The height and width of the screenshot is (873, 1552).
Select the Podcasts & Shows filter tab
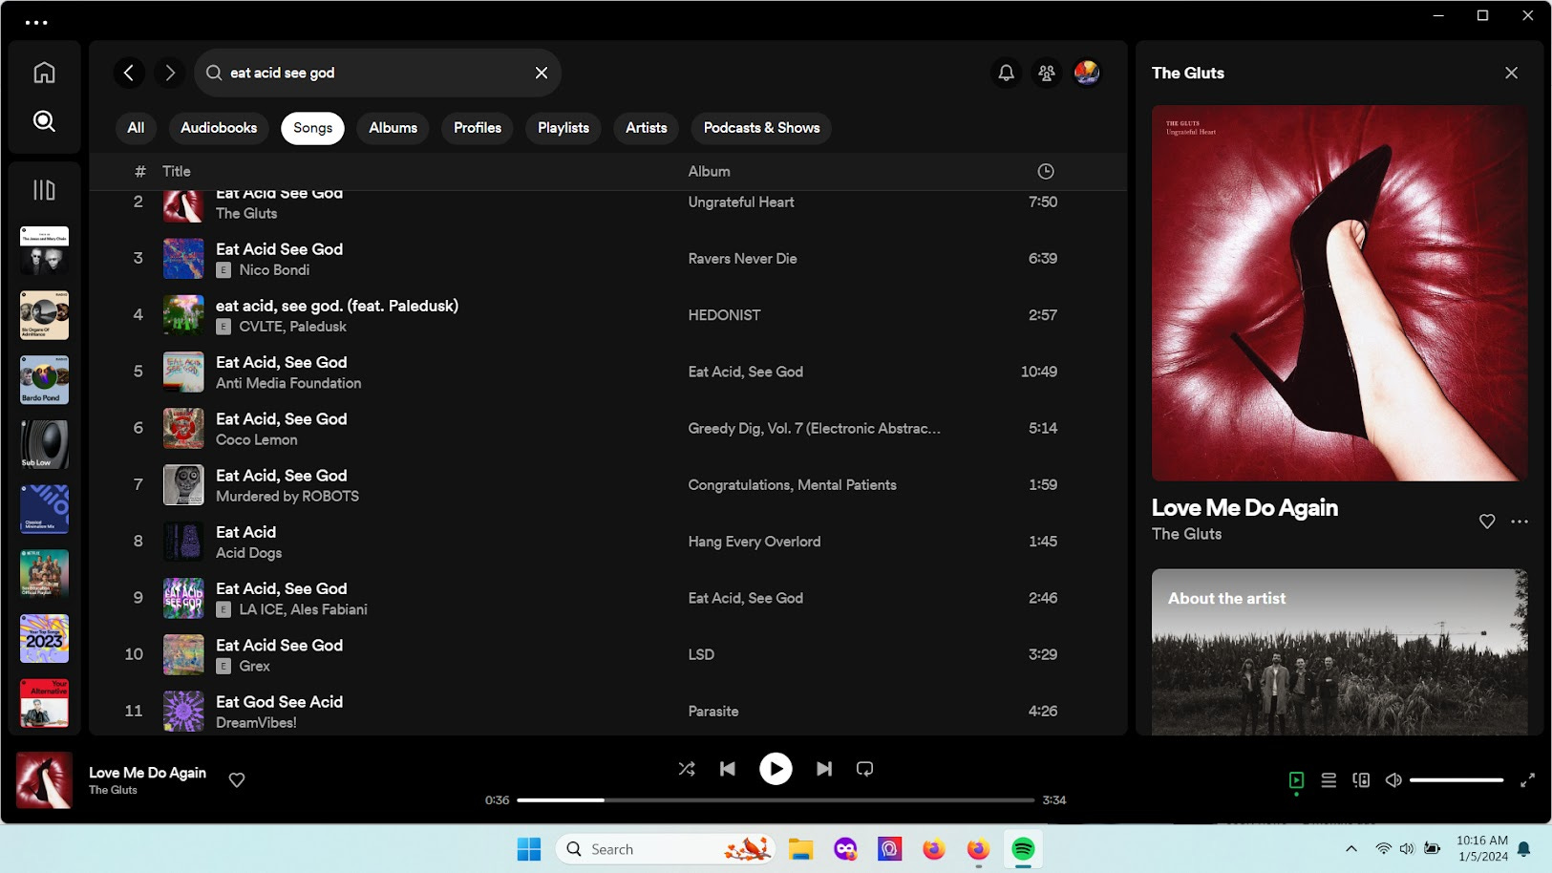tap(762, 128)
